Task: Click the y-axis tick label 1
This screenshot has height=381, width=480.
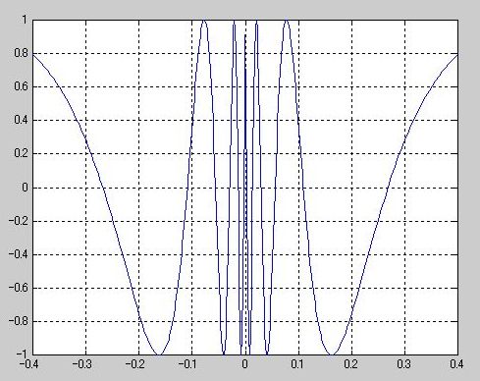Action: tap(25, 20)
